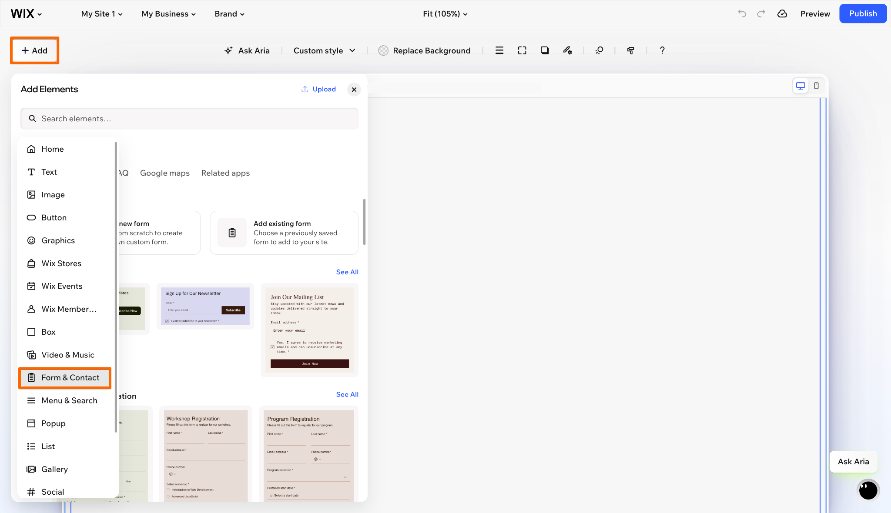Image resolution: width=891 pixels, height=513 pixels.
Task: Open the My Business menu
Action: 169,14
